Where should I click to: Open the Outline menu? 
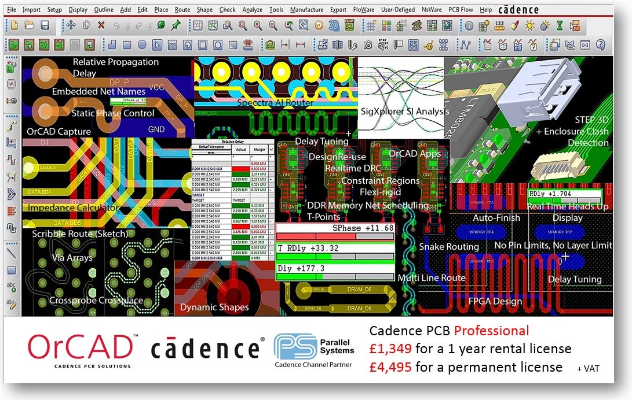point(104,10)
